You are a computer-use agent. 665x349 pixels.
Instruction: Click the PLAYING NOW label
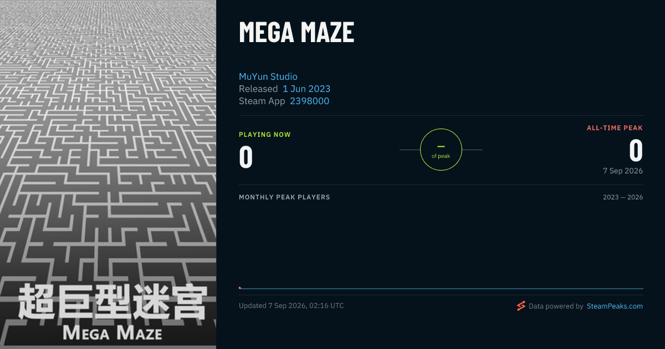point(265,135)
